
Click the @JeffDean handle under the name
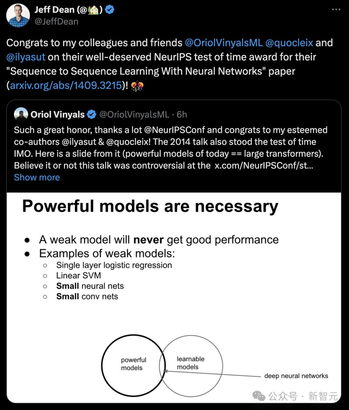point(56,22)
